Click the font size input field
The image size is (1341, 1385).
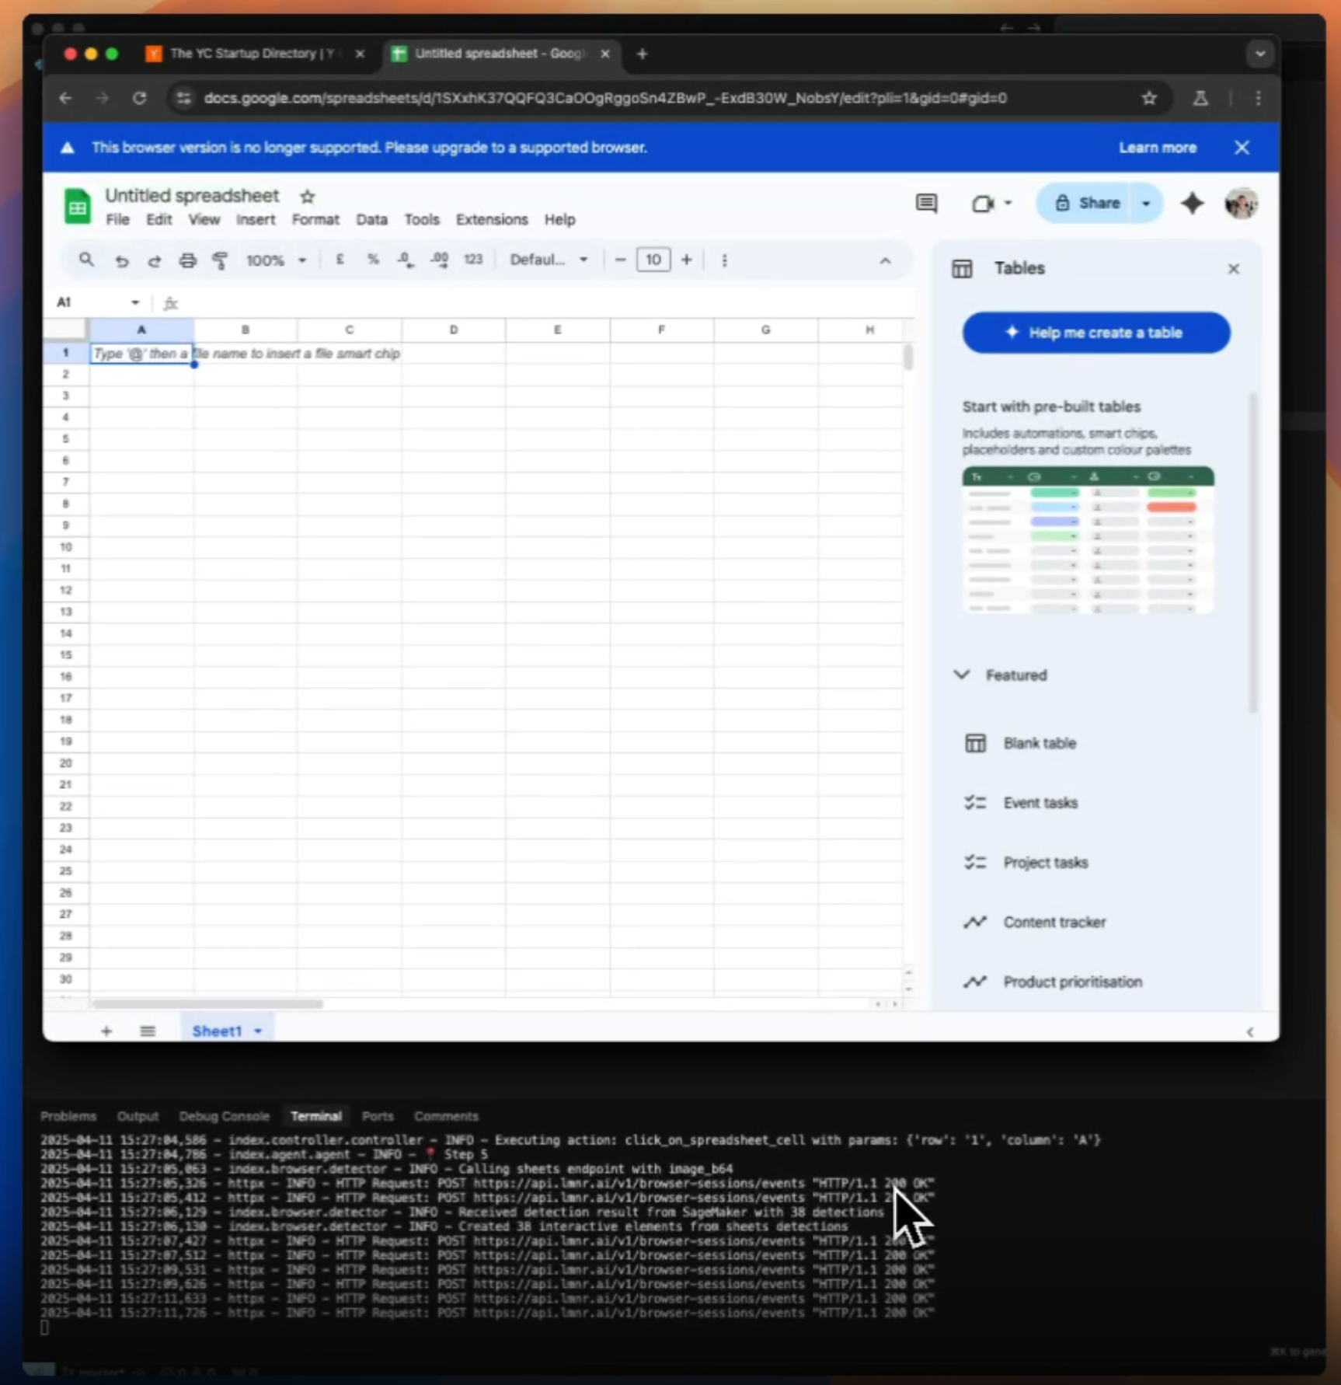pos(653,260)
